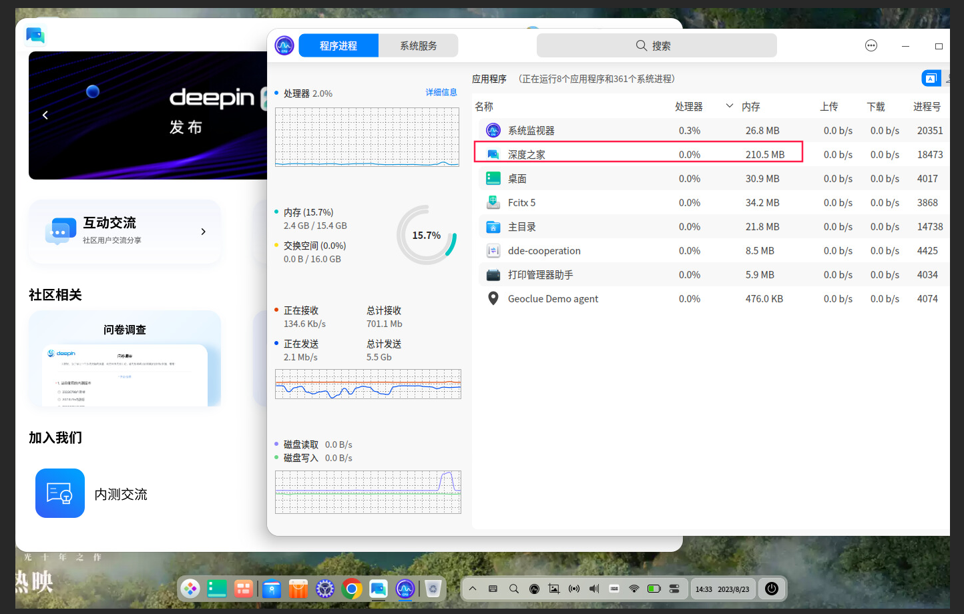964x614 pixels.
Task: Switch process list to application icon view
Action: coord(931,78)
